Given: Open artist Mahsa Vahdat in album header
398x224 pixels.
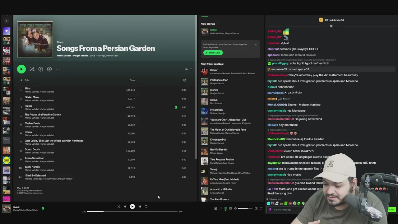Looking at the screenshot, I should point(64,56).
